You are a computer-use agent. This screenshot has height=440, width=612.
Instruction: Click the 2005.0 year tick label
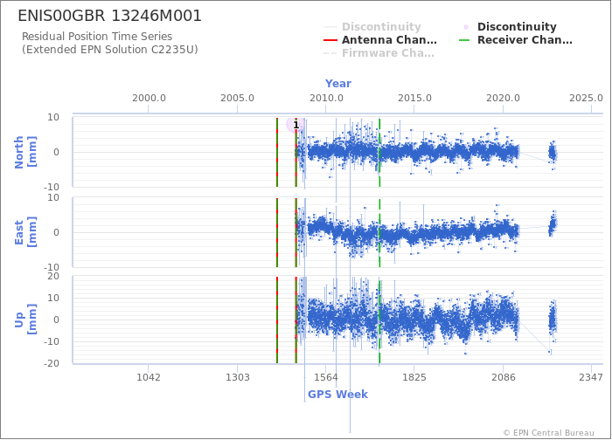(237, 98)
